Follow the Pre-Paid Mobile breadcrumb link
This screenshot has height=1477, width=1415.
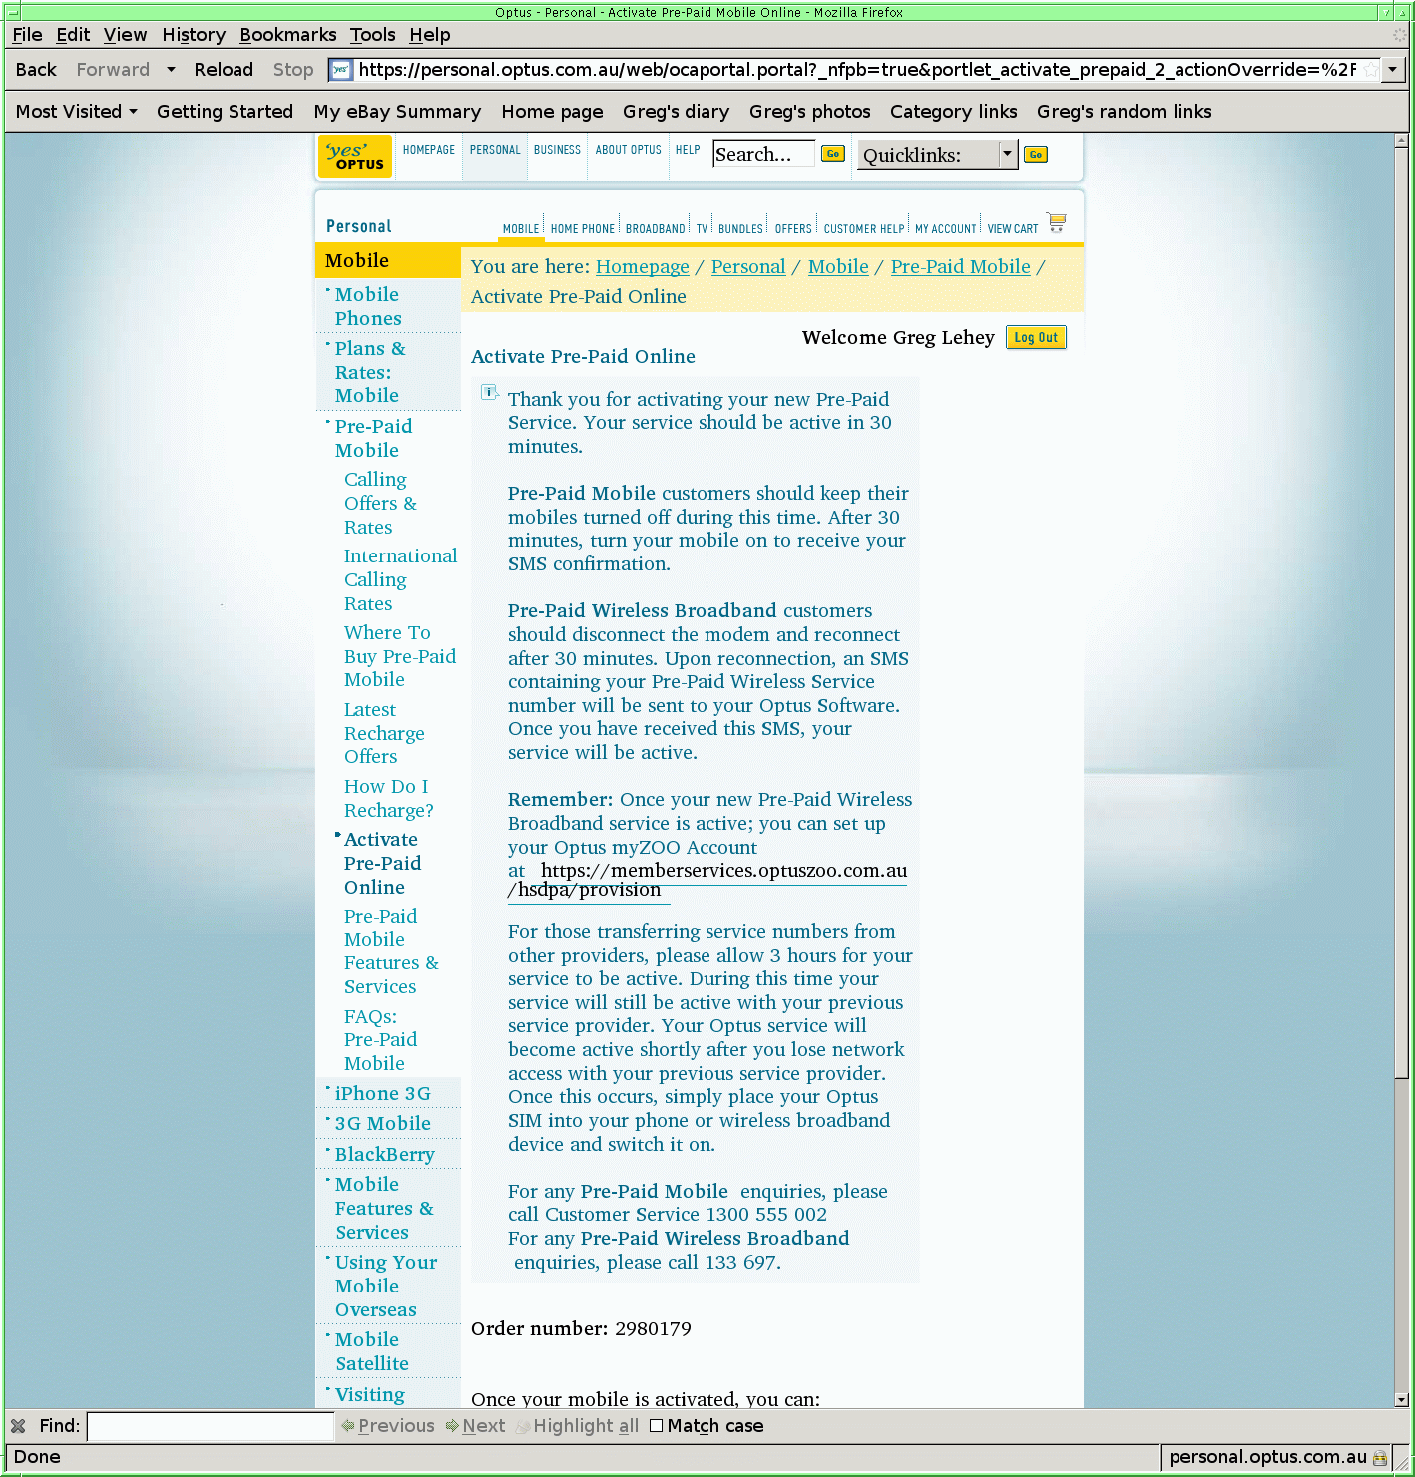[960, 267]
